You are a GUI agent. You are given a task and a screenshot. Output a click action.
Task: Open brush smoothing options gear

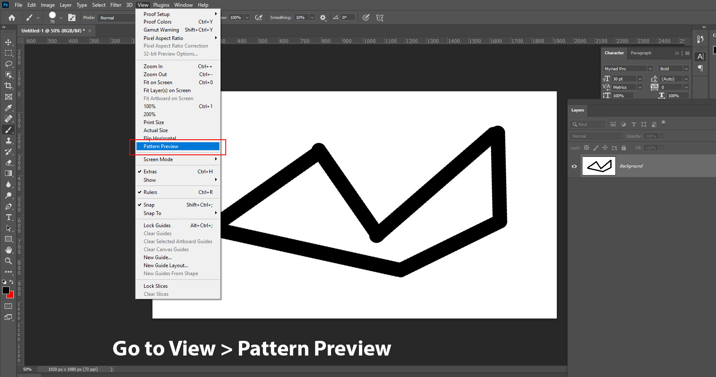(x=323, y=18)
